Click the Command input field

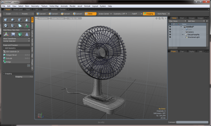pyautogui.click(x=192, y=122)
